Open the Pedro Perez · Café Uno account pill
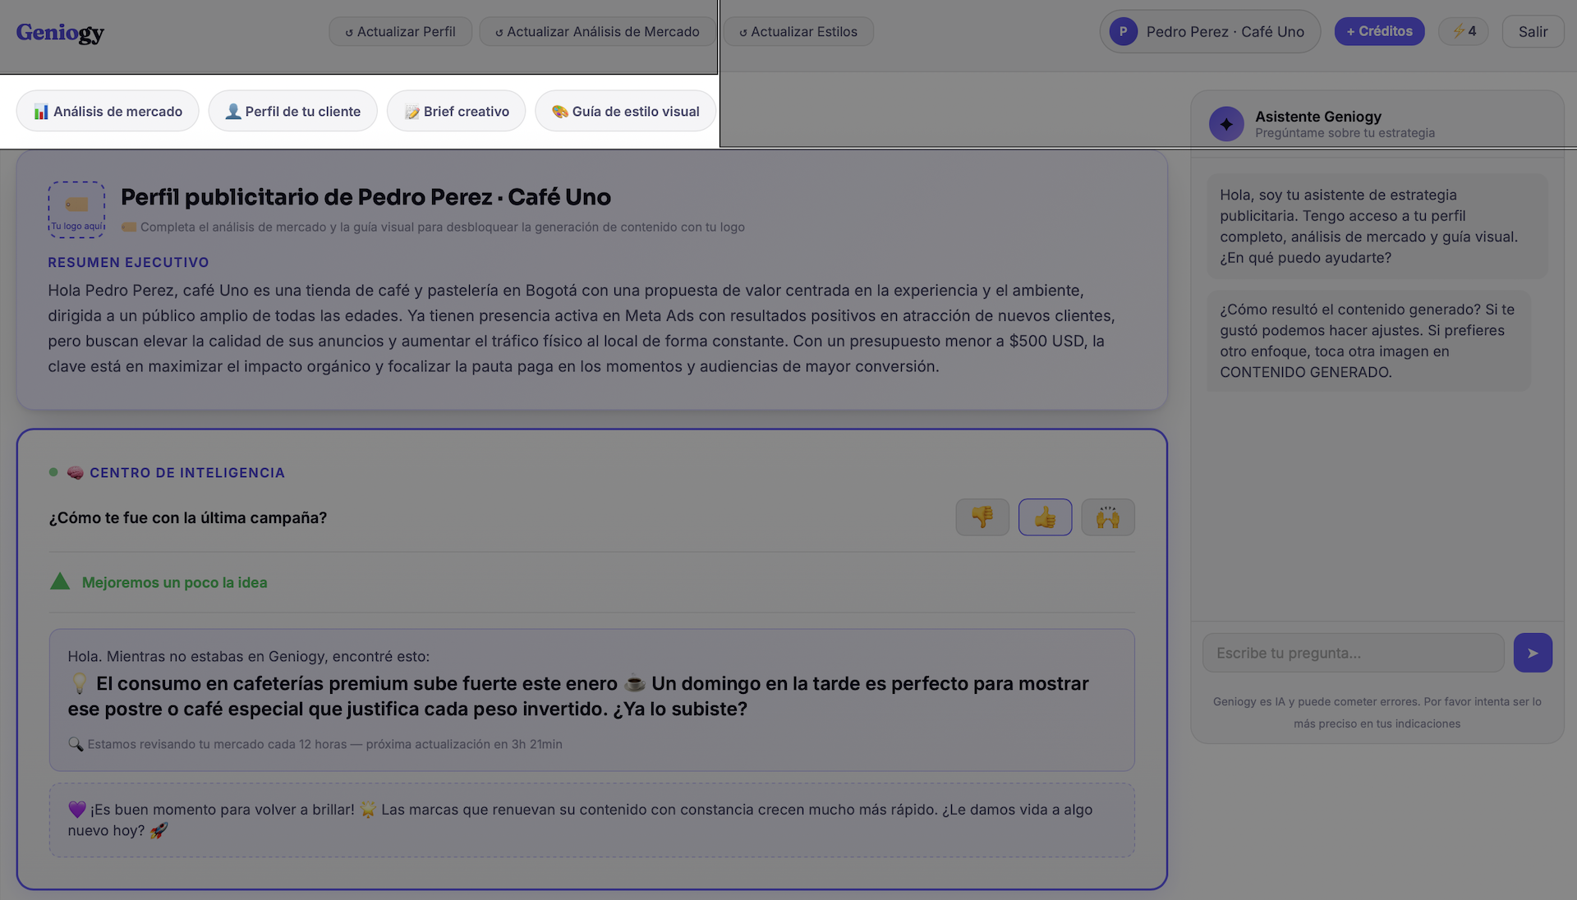Viewport: 1577px width, 900px height. click(x=1210, y=32)
